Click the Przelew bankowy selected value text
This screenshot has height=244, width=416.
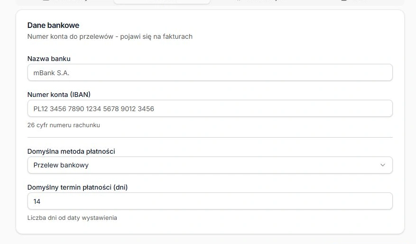(x=61, y=165)
